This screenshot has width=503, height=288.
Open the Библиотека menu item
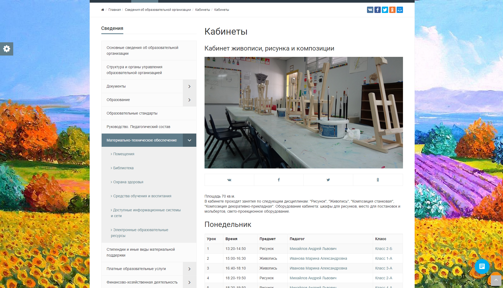[x=123, y=168]
